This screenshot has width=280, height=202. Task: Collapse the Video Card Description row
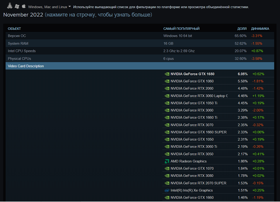pyautogui.click(x=140, y=66)
